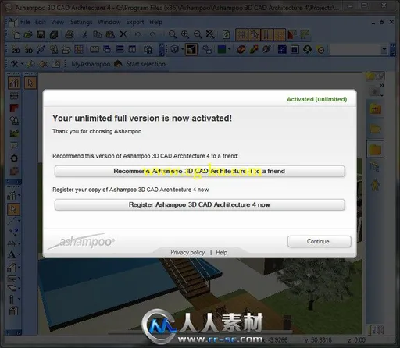This screenshot has width=400, height=348.
Task: Click Start selection in the toolbar
Action: (146, 64)
